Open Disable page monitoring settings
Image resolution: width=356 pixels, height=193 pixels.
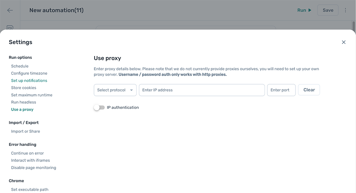(33, 168)
